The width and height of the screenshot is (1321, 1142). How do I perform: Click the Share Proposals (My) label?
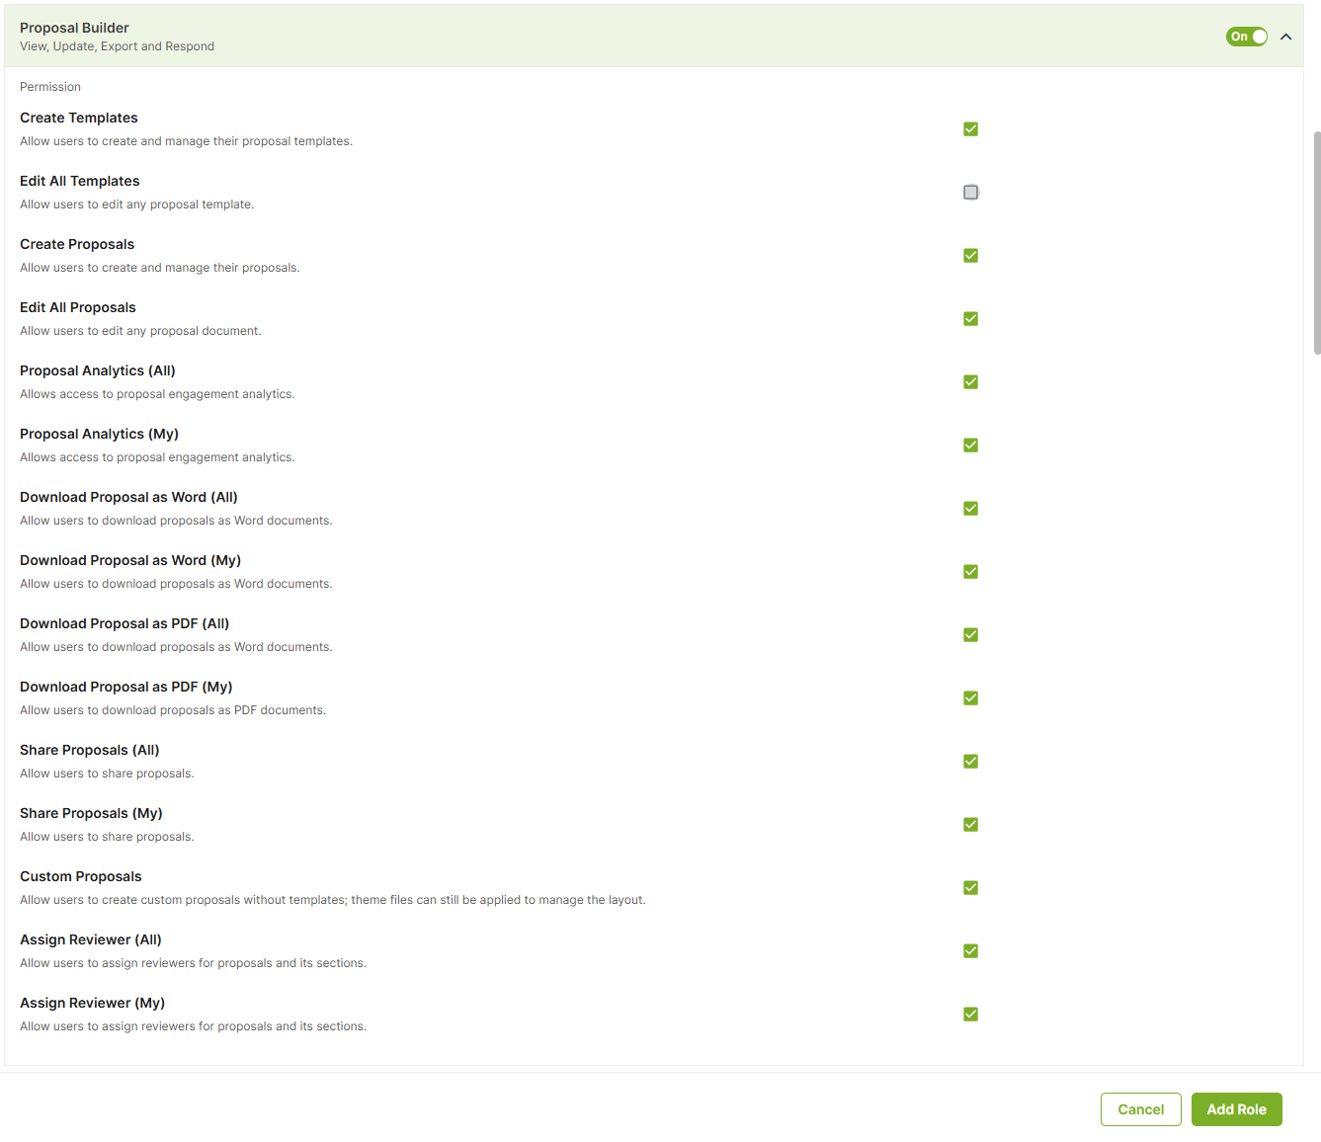click(x=91, y=813)
